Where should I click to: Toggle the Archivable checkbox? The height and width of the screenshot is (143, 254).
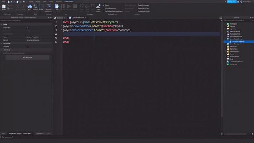pyautogui.click(x=27, y=28)
